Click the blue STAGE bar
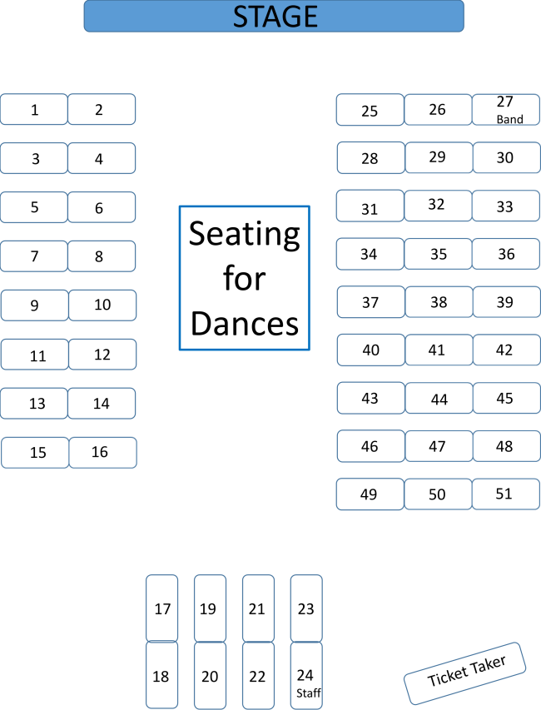541x710 pixels. pos(274,17)
